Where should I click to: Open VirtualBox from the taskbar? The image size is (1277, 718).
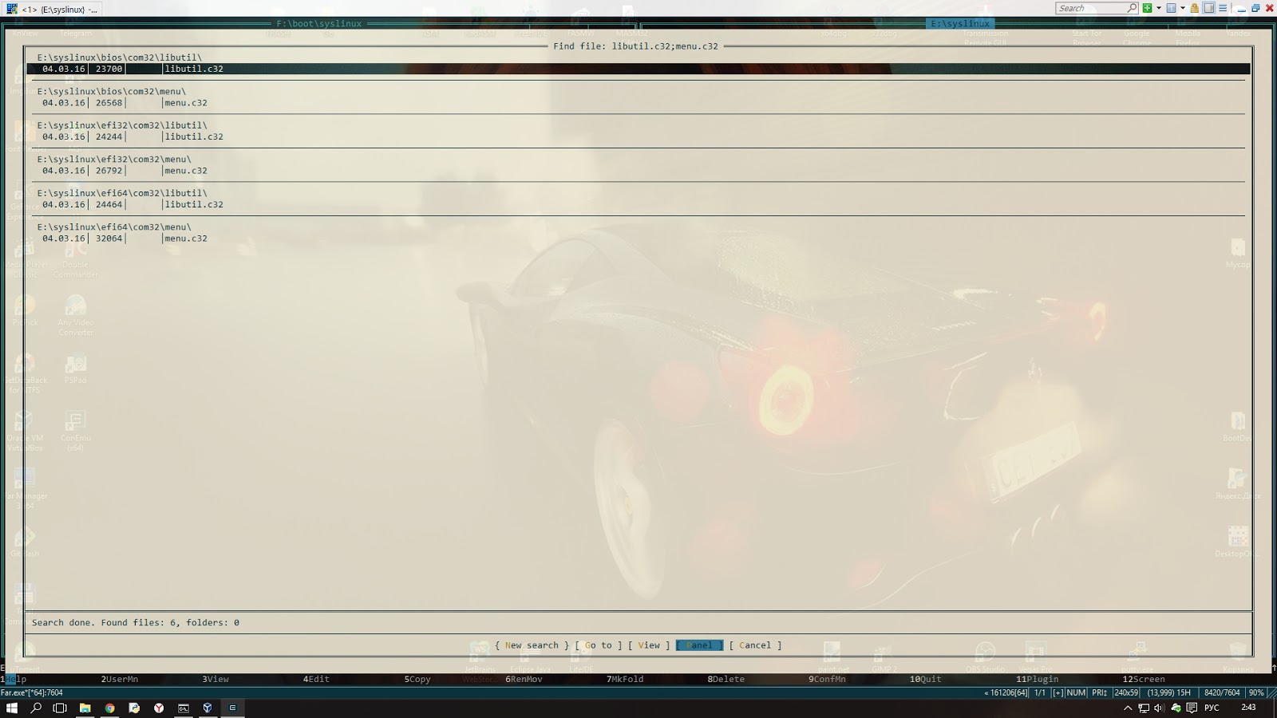tap(208, 708)
